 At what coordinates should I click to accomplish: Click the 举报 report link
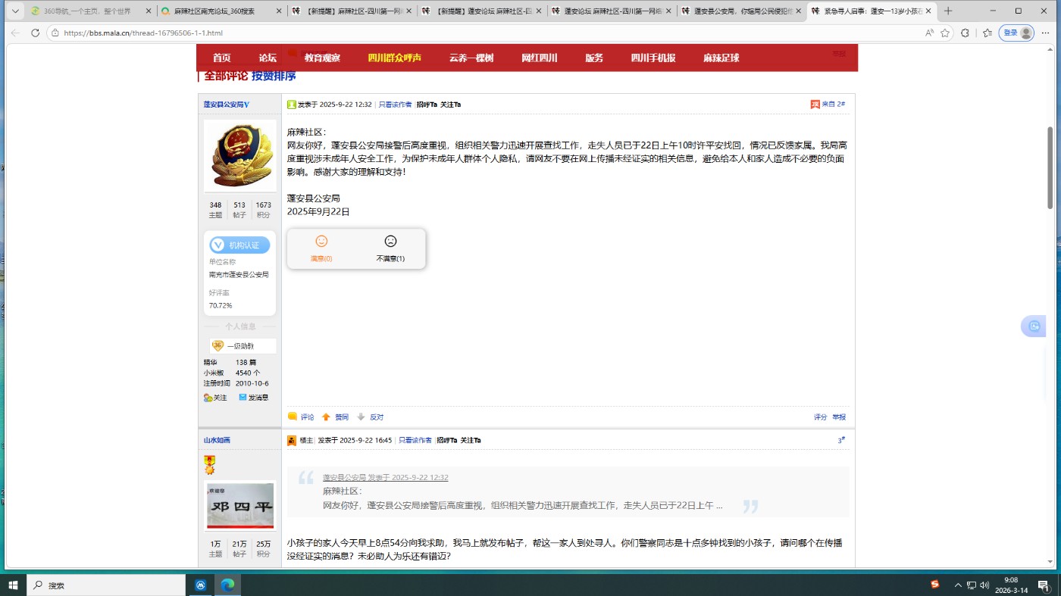839,417
